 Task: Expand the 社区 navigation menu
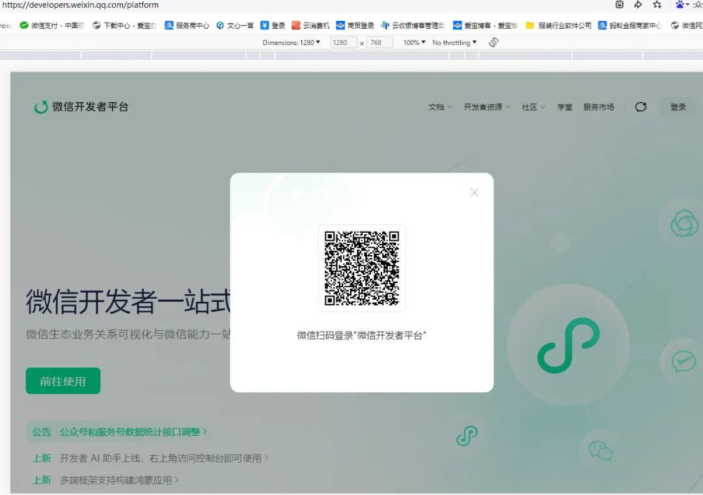pos(534,107)
